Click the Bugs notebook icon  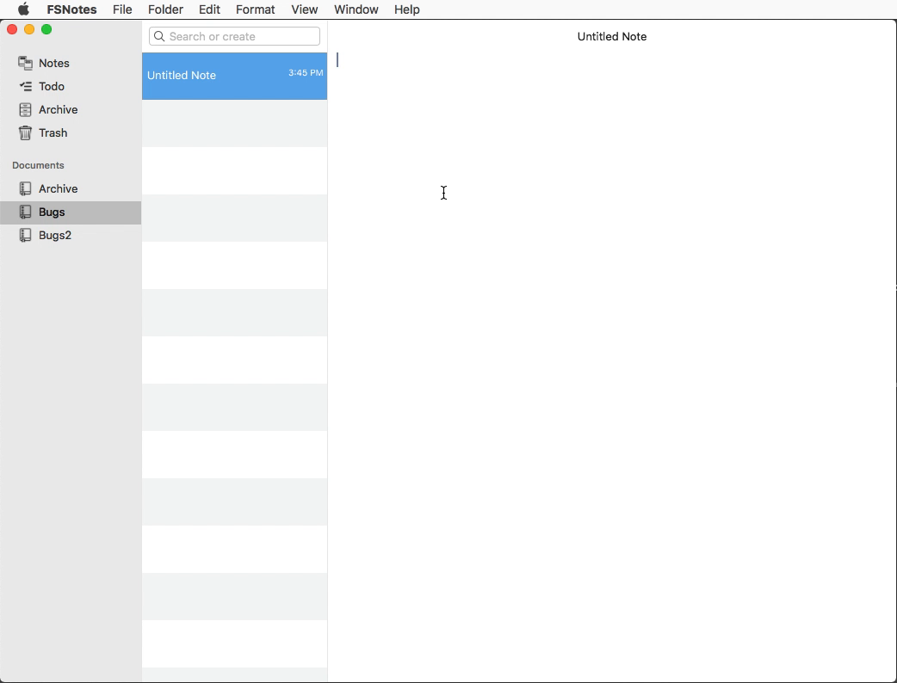click(25, 212)
